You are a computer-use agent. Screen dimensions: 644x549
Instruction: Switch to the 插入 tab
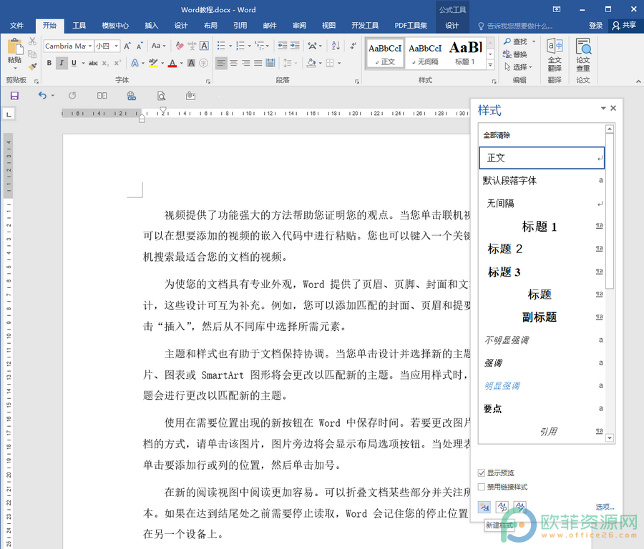tap(151, 26)
